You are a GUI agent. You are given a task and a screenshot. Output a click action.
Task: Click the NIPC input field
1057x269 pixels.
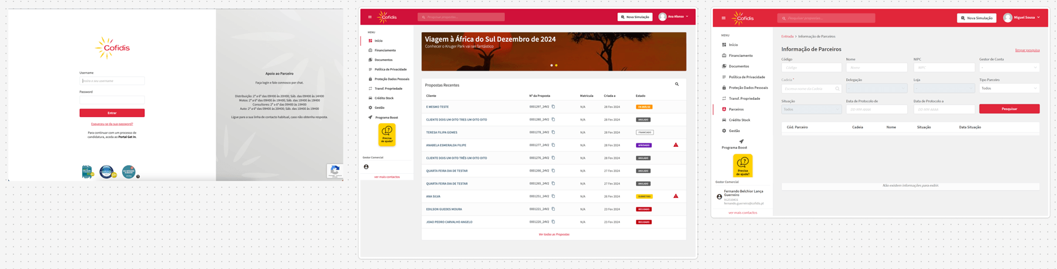944,68
